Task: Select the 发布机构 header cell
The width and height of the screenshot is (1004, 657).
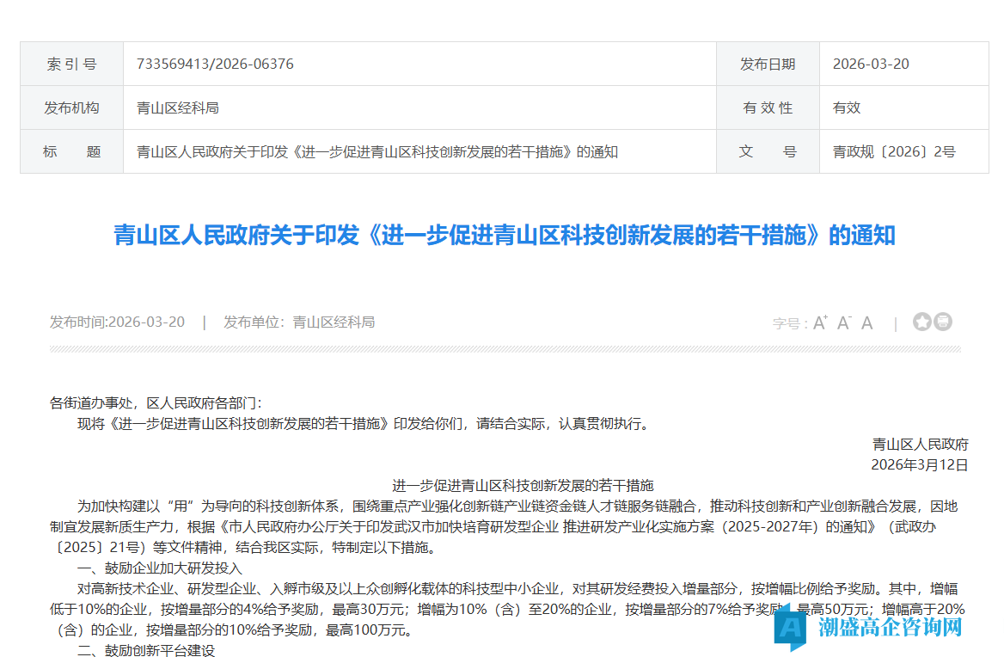Action: 71,107
